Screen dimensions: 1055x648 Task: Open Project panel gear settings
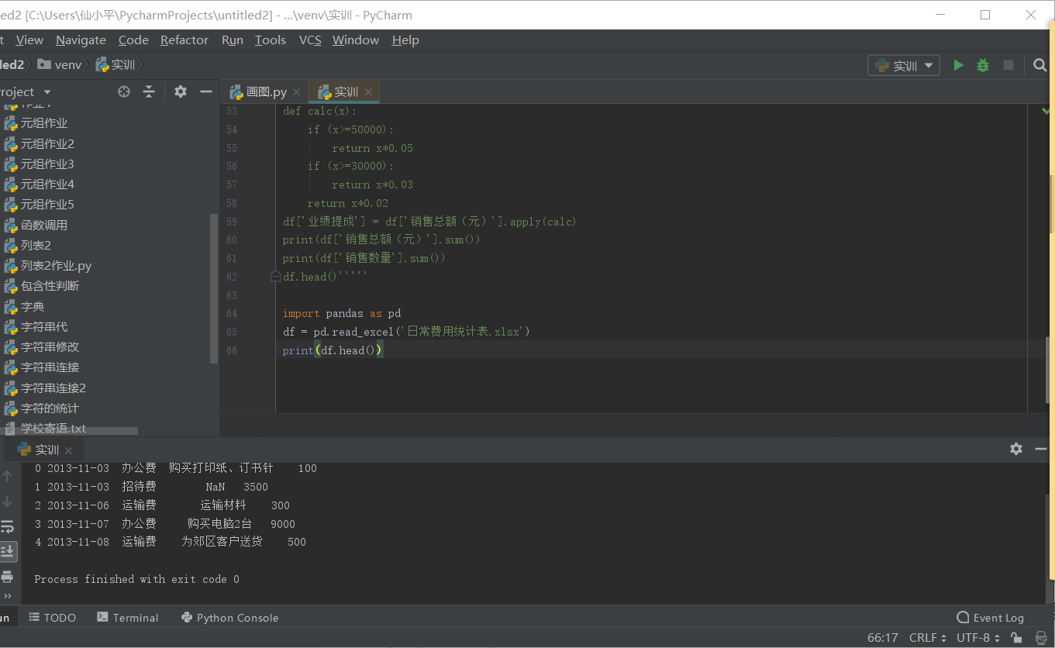[x=181, y=91]
